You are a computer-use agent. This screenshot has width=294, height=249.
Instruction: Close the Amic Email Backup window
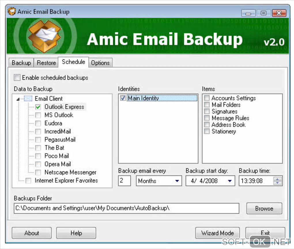(x=279, y=13)
